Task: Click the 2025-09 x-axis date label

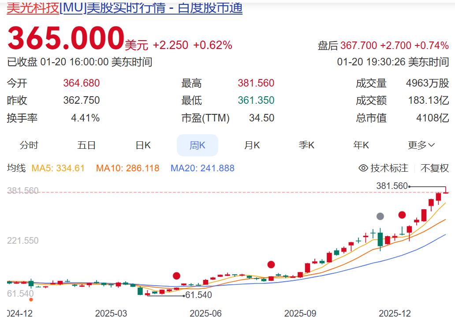Action: [300, 313]
